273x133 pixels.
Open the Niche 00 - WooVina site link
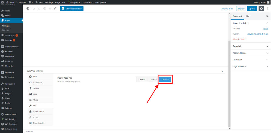point(16,2)
